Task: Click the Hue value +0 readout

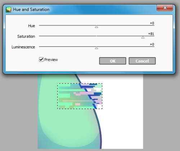Action: coord(152,23)
